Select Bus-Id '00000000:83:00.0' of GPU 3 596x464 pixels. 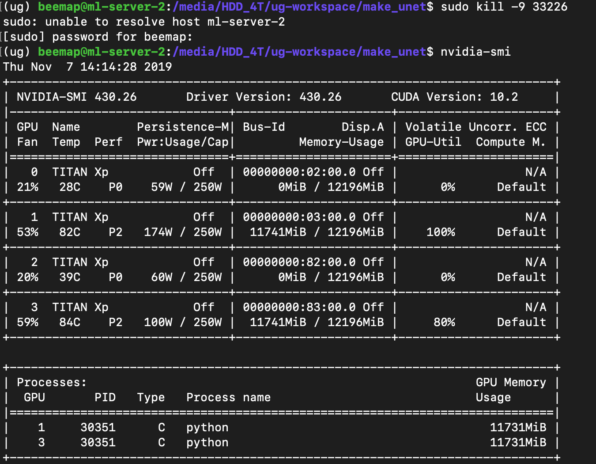click(x=299, y=307)
